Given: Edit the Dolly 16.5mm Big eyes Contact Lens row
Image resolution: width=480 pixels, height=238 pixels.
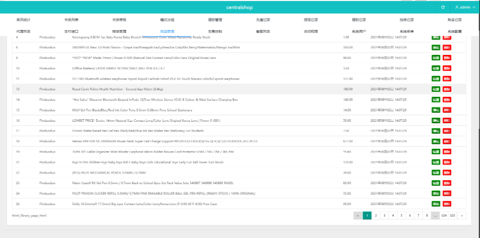Looking at the screenshot, I should pyautogui.click(x=436, y=203).
